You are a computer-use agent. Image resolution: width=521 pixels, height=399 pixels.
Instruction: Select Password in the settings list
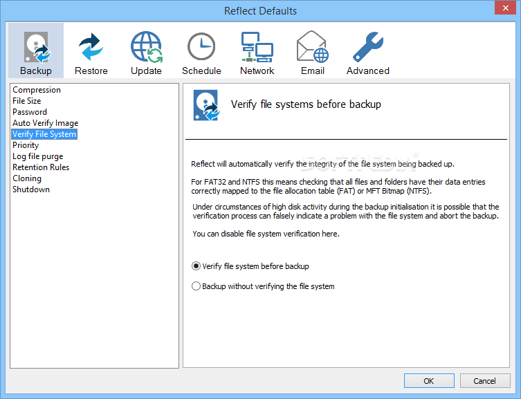tap(30, 112)
